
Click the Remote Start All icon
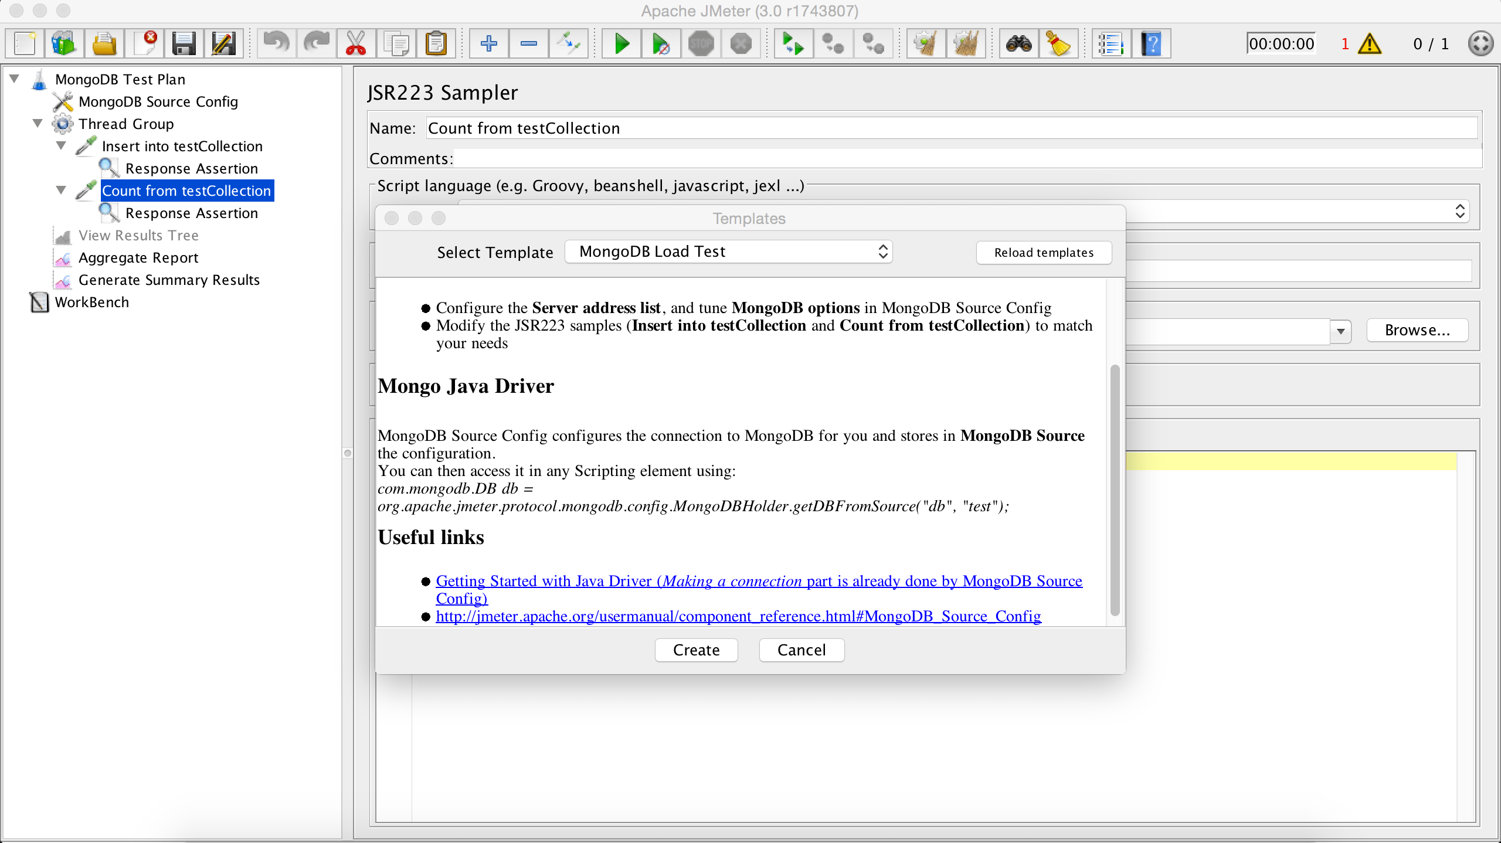pos(793,44)
